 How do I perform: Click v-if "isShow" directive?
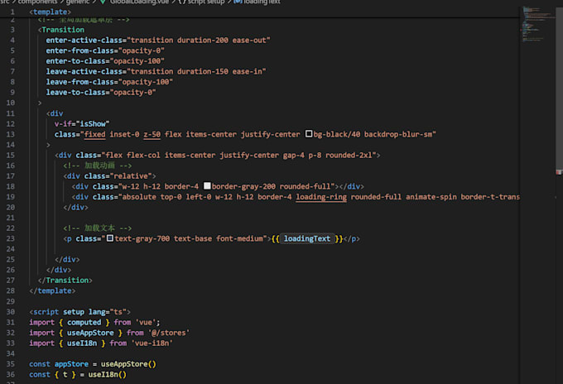click(82, 123)
